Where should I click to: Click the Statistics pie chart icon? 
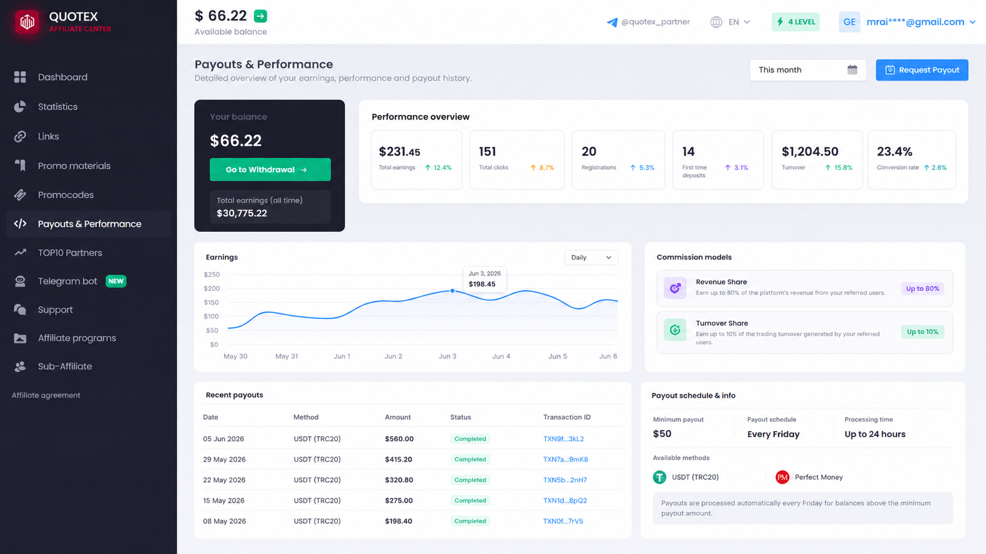pos(20,107)
